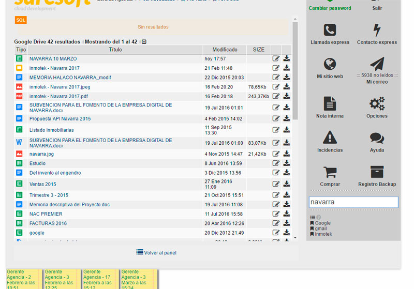Download the Propuesta API Navarra 2015 file
The width and height of the screenshot is (414, 289).
click(287, 119)
